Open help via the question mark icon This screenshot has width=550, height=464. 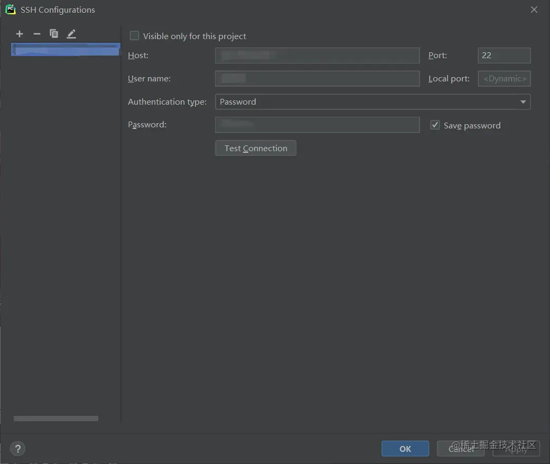coord(17,448)
